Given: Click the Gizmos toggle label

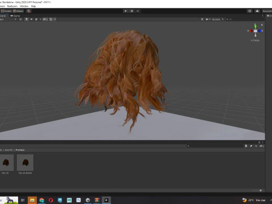Looking at the screenshot, I should [x=216, y=19].
